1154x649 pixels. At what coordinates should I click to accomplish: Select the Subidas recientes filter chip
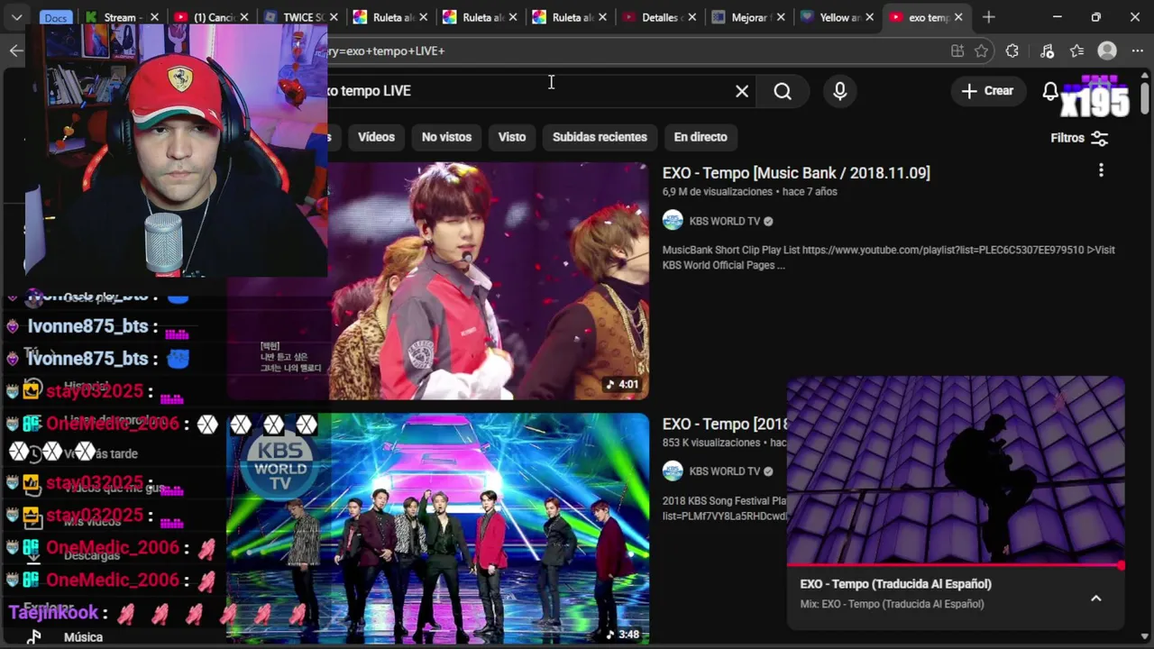point(600,137)
